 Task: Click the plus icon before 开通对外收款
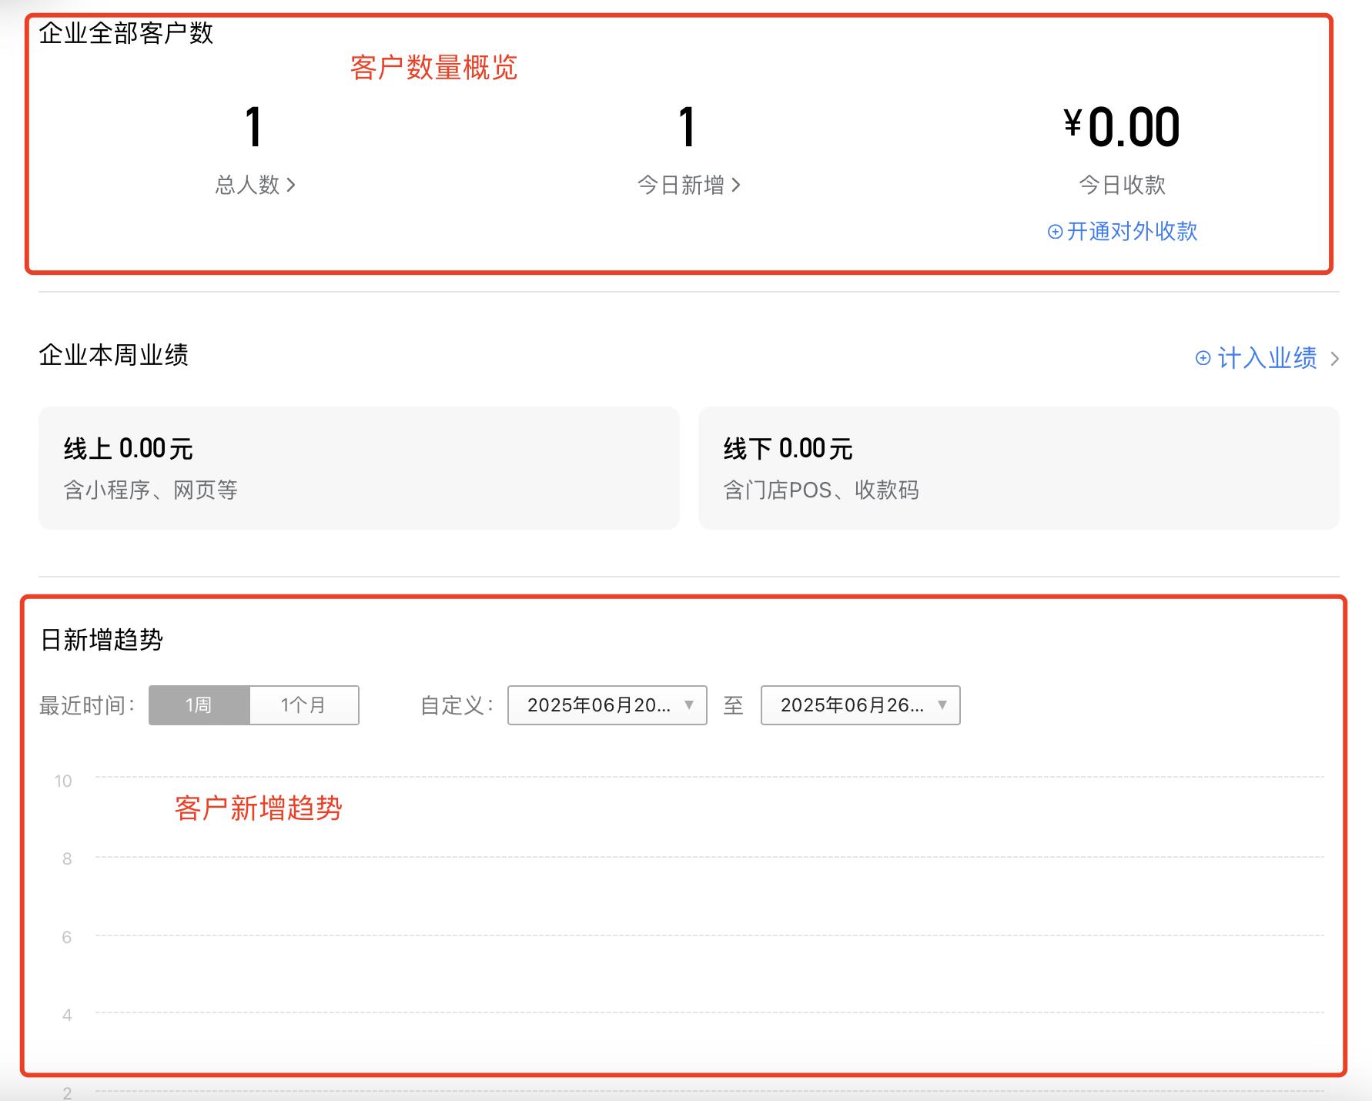1056,231
